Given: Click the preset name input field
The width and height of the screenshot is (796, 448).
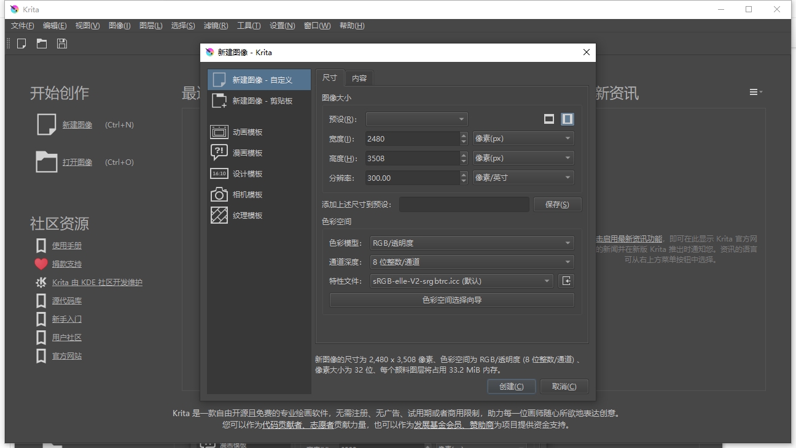Looking at the screenshot, I should [x=464, y=204].
